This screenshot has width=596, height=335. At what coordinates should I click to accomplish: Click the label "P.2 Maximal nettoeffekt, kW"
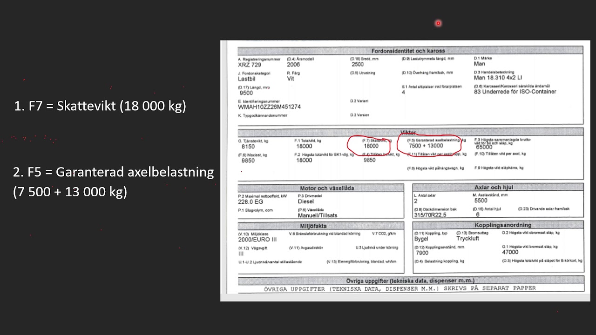coord(263,196)
